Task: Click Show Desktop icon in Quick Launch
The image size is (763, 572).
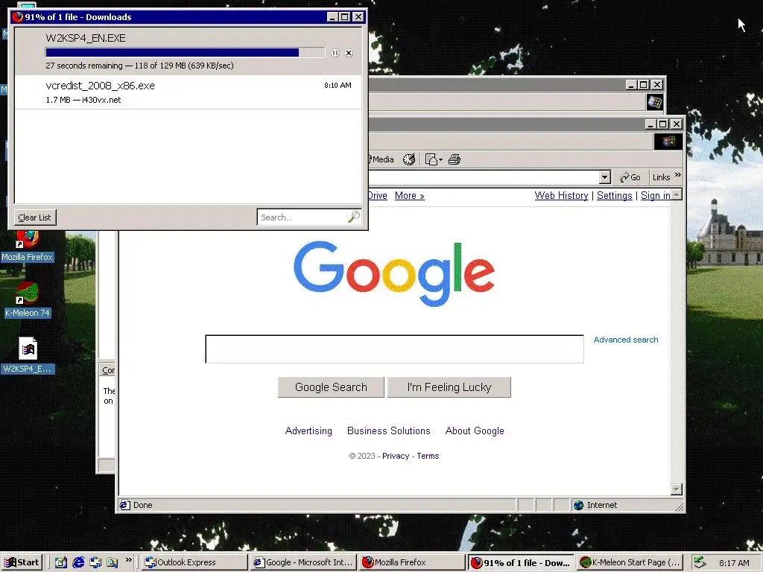Action: click(61, 562)
